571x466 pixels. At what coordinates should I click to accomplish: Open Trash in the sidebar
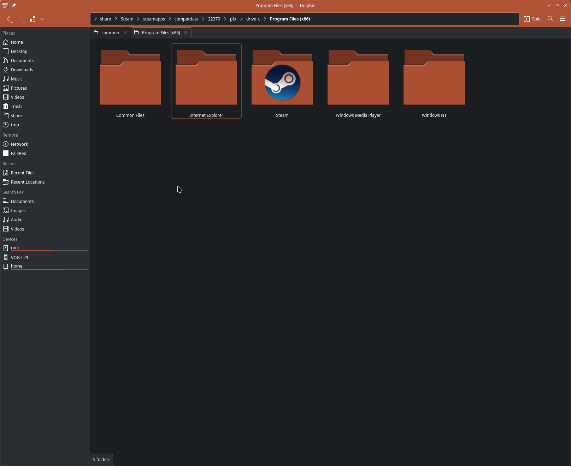pos(45,106)
